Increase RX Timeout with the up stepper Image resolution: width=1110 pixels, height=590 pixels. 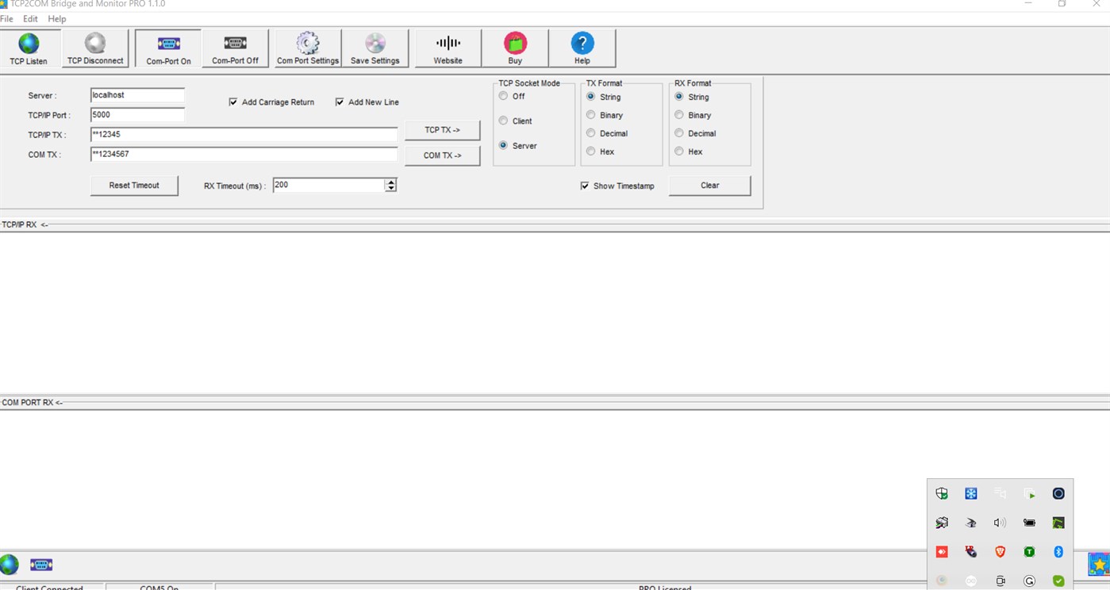[390, 181]
